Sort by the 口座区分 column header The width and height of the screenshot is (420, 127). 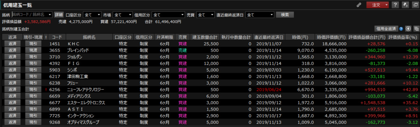click(123, 37)
